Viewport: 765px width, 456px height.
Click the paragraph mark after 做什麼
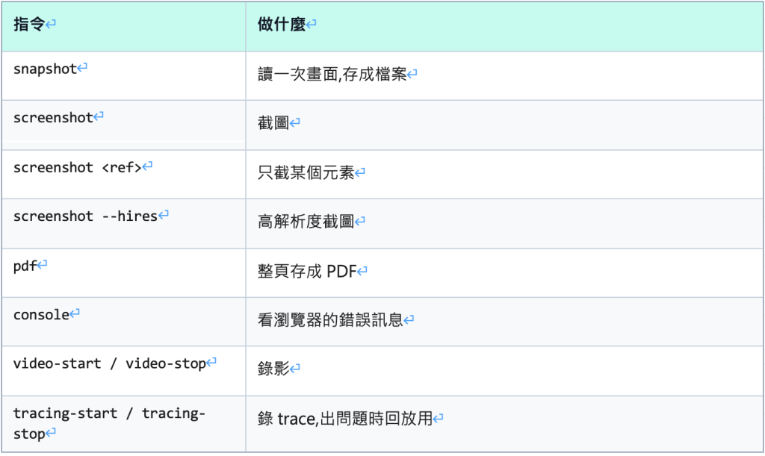(x=312, y=23)
